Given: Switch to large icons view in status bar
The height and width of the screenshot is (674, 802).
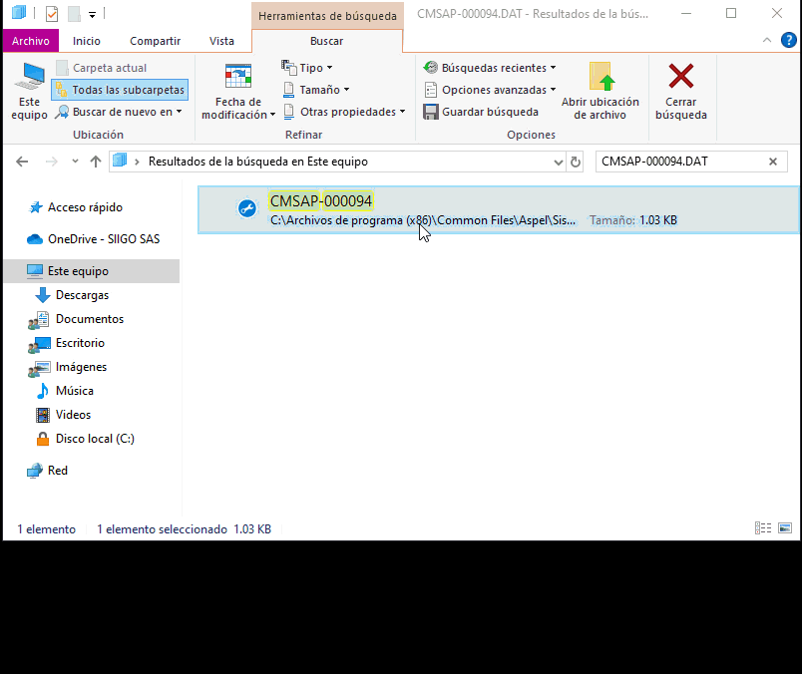Looking at the screenshot, I should (784, 528).
